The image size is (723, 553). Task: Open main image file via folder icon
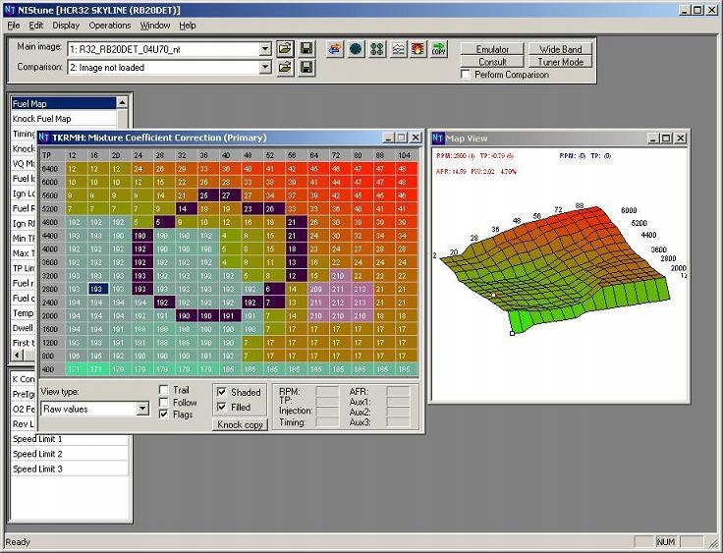pos(285,49)
